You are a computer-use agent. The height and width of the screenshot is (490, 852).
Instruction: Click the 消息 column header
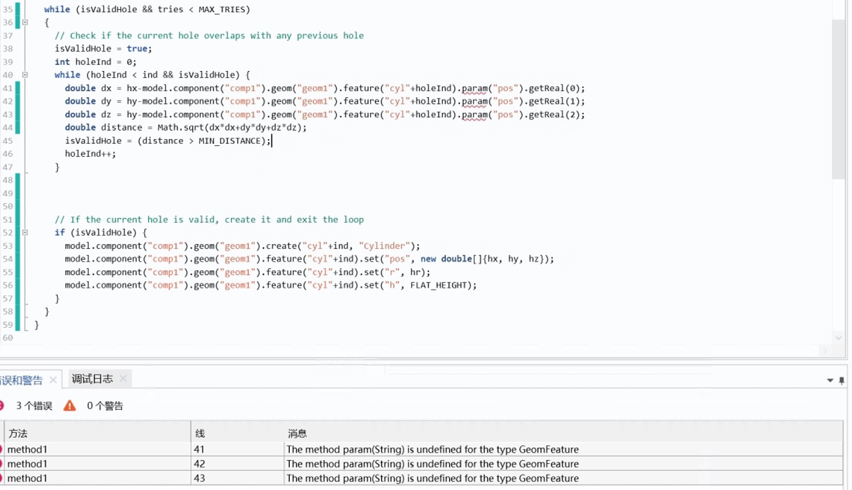[551, 433]
